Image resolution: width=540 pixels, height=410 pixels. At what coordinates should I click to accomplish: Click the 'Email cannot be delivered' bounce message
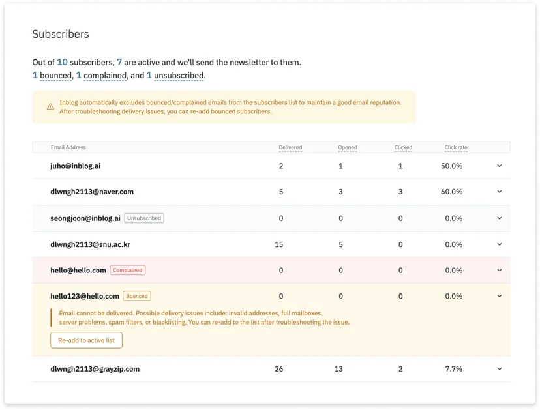(x=204, y=317)
